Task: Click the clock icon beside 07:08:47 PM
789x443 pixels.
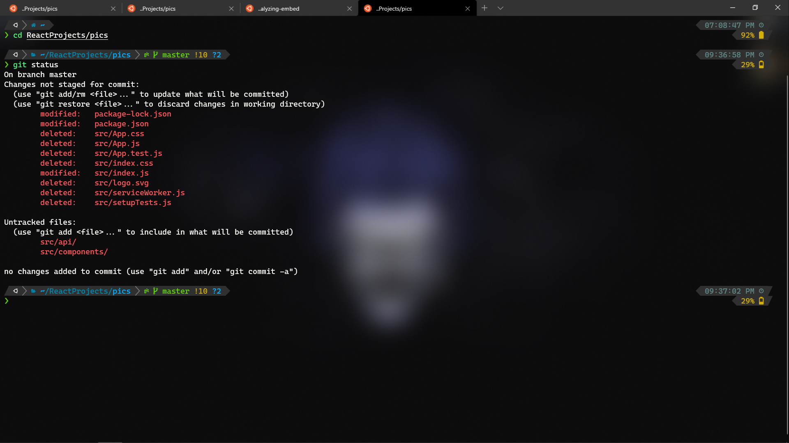Action: (761, 25)
